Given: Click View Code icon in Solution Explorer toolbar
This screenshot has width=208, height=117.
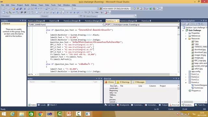Looking at the screenshot, I should click(195, 24).
